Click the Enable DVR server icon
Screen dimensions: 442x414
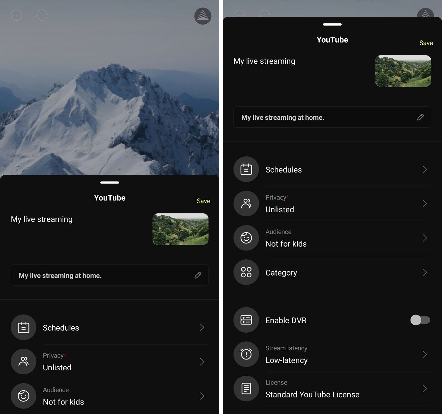tap(246, 320)
